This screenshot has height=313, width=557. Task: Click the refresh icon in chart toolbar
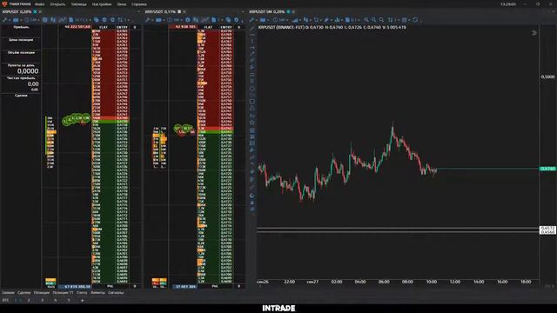coord(415,20)
